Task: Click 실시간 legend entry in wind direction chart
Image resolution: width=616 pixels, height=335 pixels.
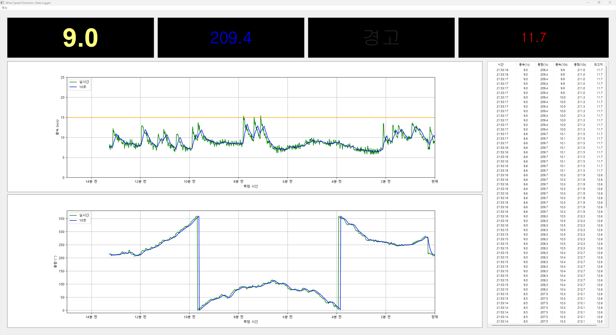Action: click(x=80, y=215)
